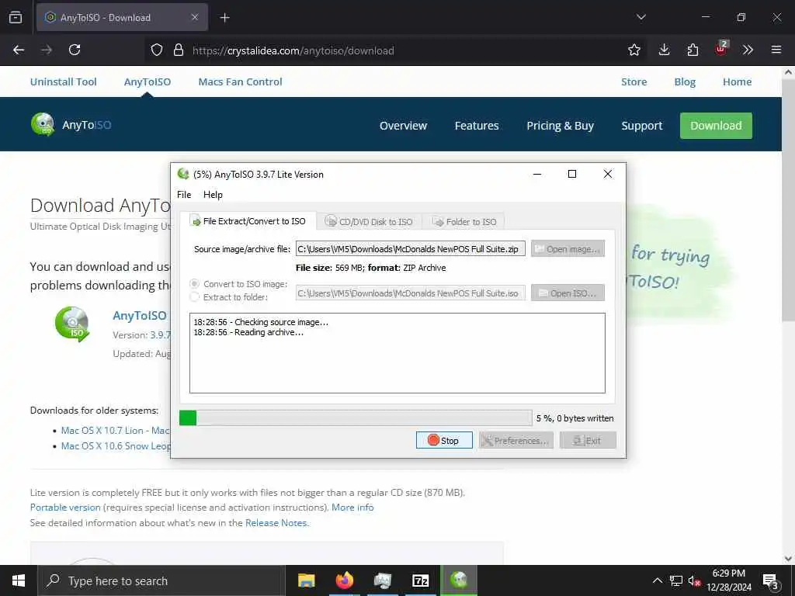Click the uBlock Origin extension icon
This screenshot has width=795, height=596.
point(721,49)
